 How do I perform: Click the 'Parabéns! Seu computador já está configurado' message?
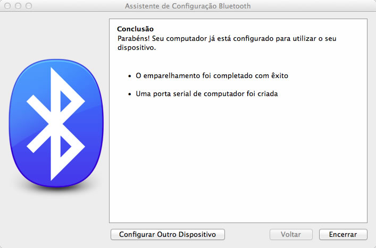pyautogui.click(x=227, y=43)
